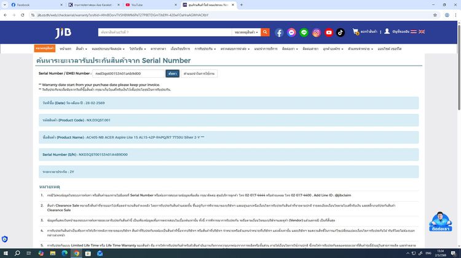Open Chrome's three-dot menu
This screenshot has height=258, width=461.
(455, 15)
